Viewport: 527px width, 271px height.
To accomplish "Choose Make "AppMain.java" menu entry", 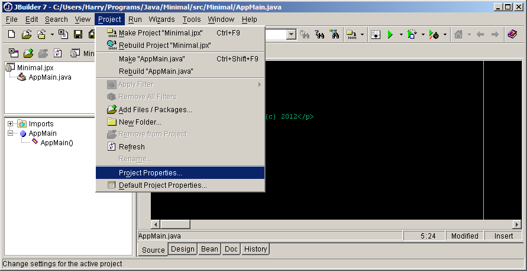I will pos(180,59).
